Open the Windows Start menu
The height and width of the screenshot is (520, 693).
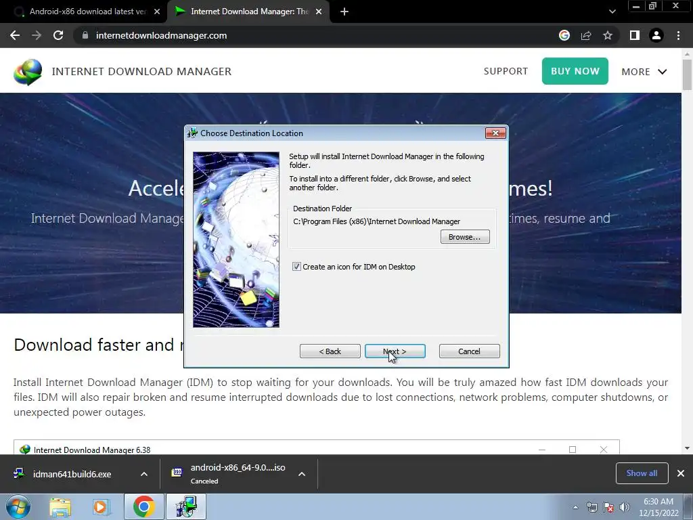pos(18,506)
